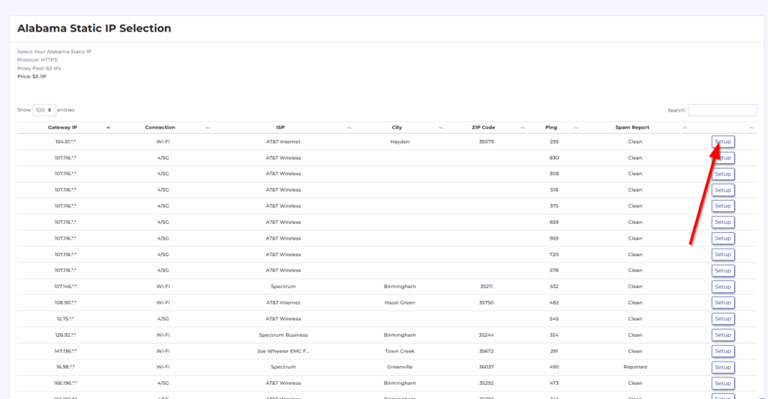Click the Joe Wheeler EMC ISP cell

pos(283,351)
